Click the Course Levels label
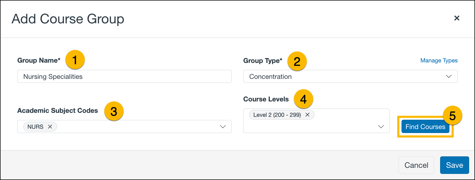Image resolution: width=475 pixels, height=180 pixels. (x=266, y=99)
